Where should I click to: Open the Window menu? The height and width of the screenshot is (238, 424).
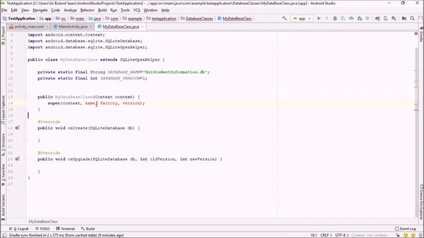(x=150, y=11)
